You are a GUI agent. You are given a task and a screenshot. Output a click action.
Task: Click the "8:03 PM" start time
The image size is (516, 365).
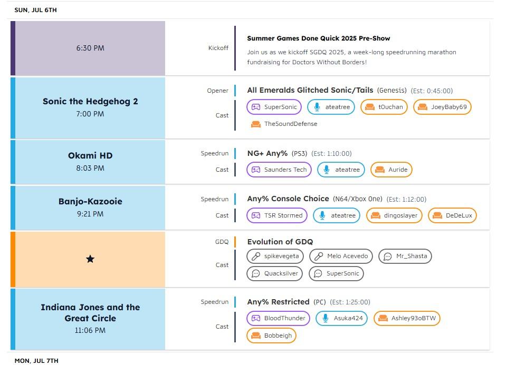[90, 168]
